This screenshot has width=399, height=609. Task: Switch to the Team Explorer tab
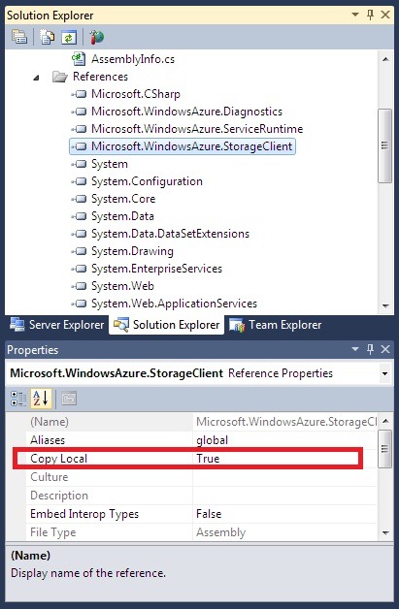click(x=276, y=325)
